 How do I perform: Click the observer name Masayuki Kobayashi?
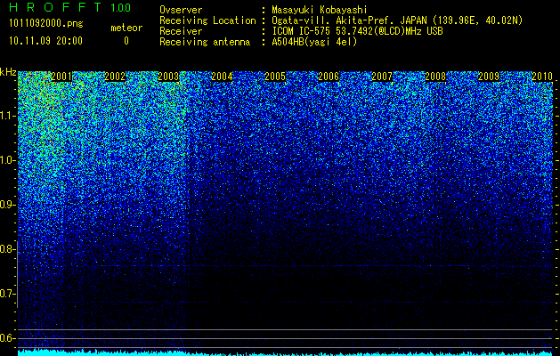point(320,10)
